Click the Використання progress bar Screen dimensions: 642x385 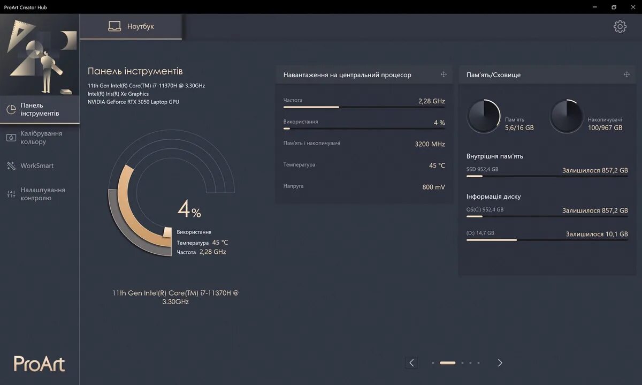(x=364, y=129)
